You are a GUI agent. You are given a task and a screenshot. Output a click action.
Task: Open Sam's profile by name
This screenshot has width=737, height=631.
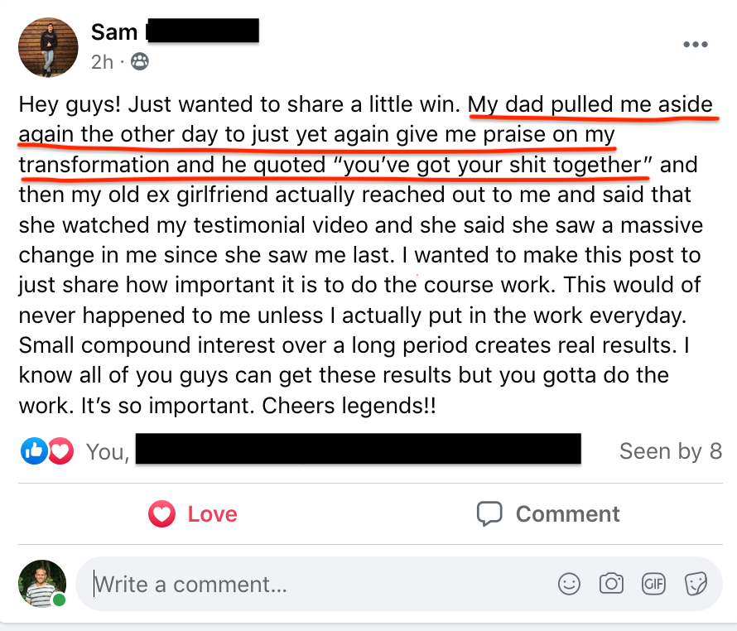[x=114, y=32]
